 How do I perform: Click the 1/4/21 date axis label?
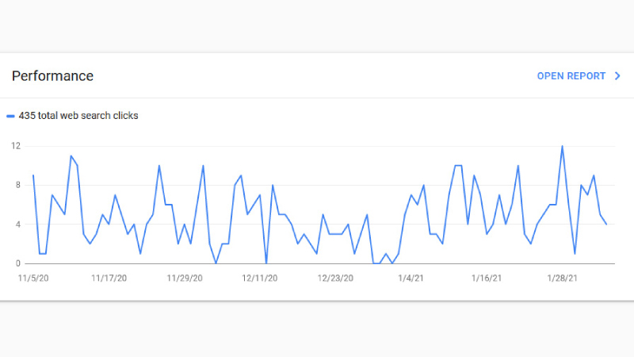coord(411,278)
